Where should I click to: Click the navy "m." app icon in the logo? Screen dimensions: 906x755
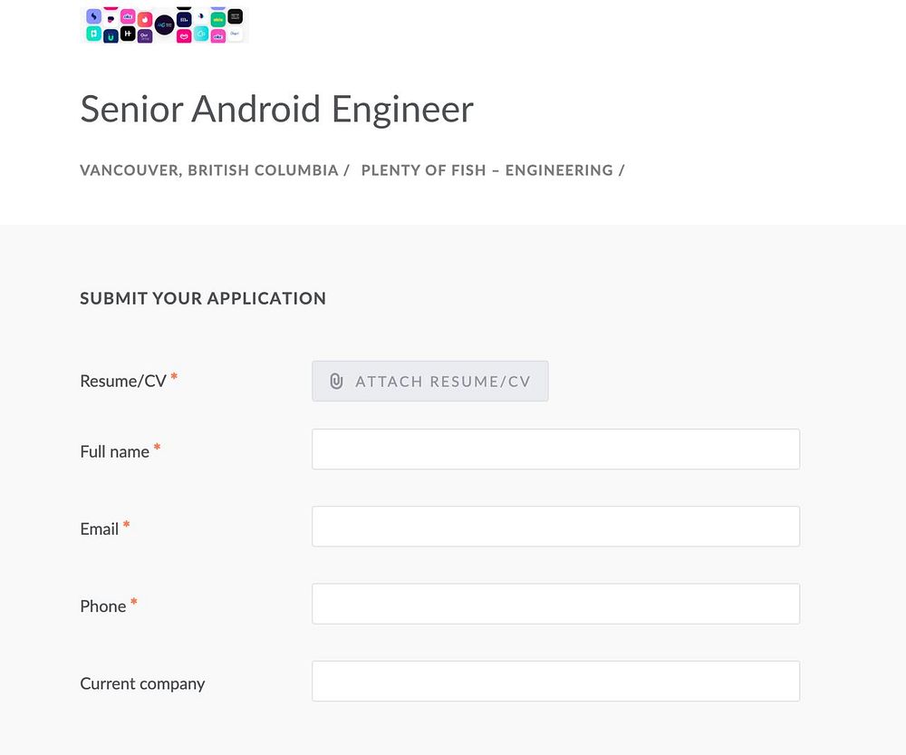pyautogui.click(x=184, y=19)
